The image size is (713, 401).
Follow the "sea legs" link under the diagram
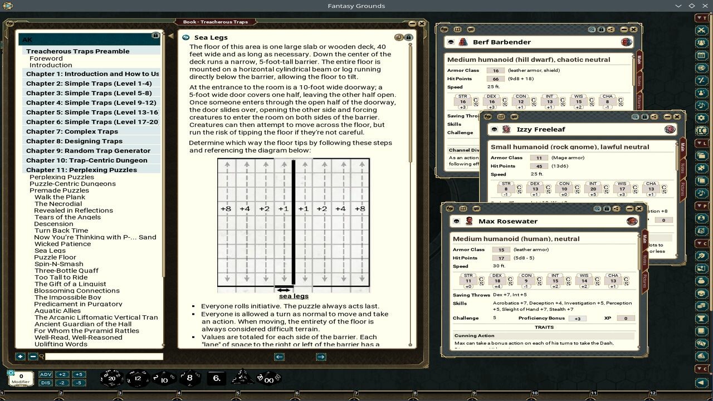click(293, 296)
